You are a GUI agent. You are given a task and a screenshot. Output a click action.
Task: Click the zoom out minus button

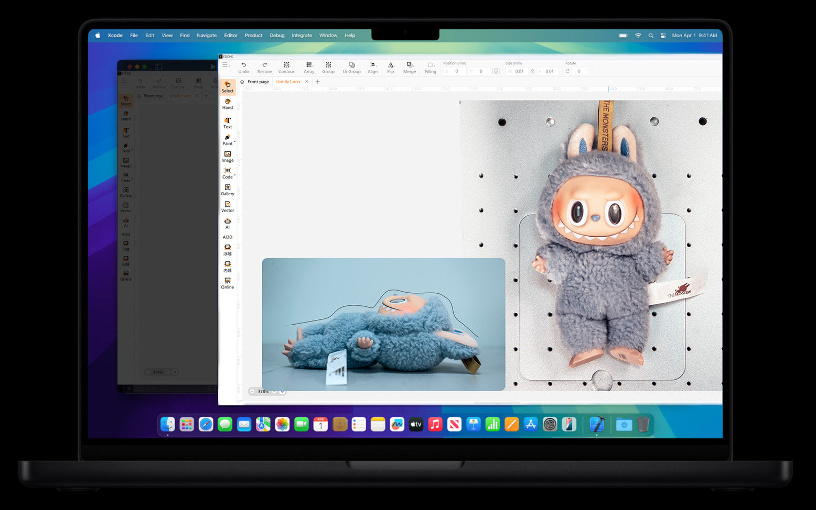point(253,391)
